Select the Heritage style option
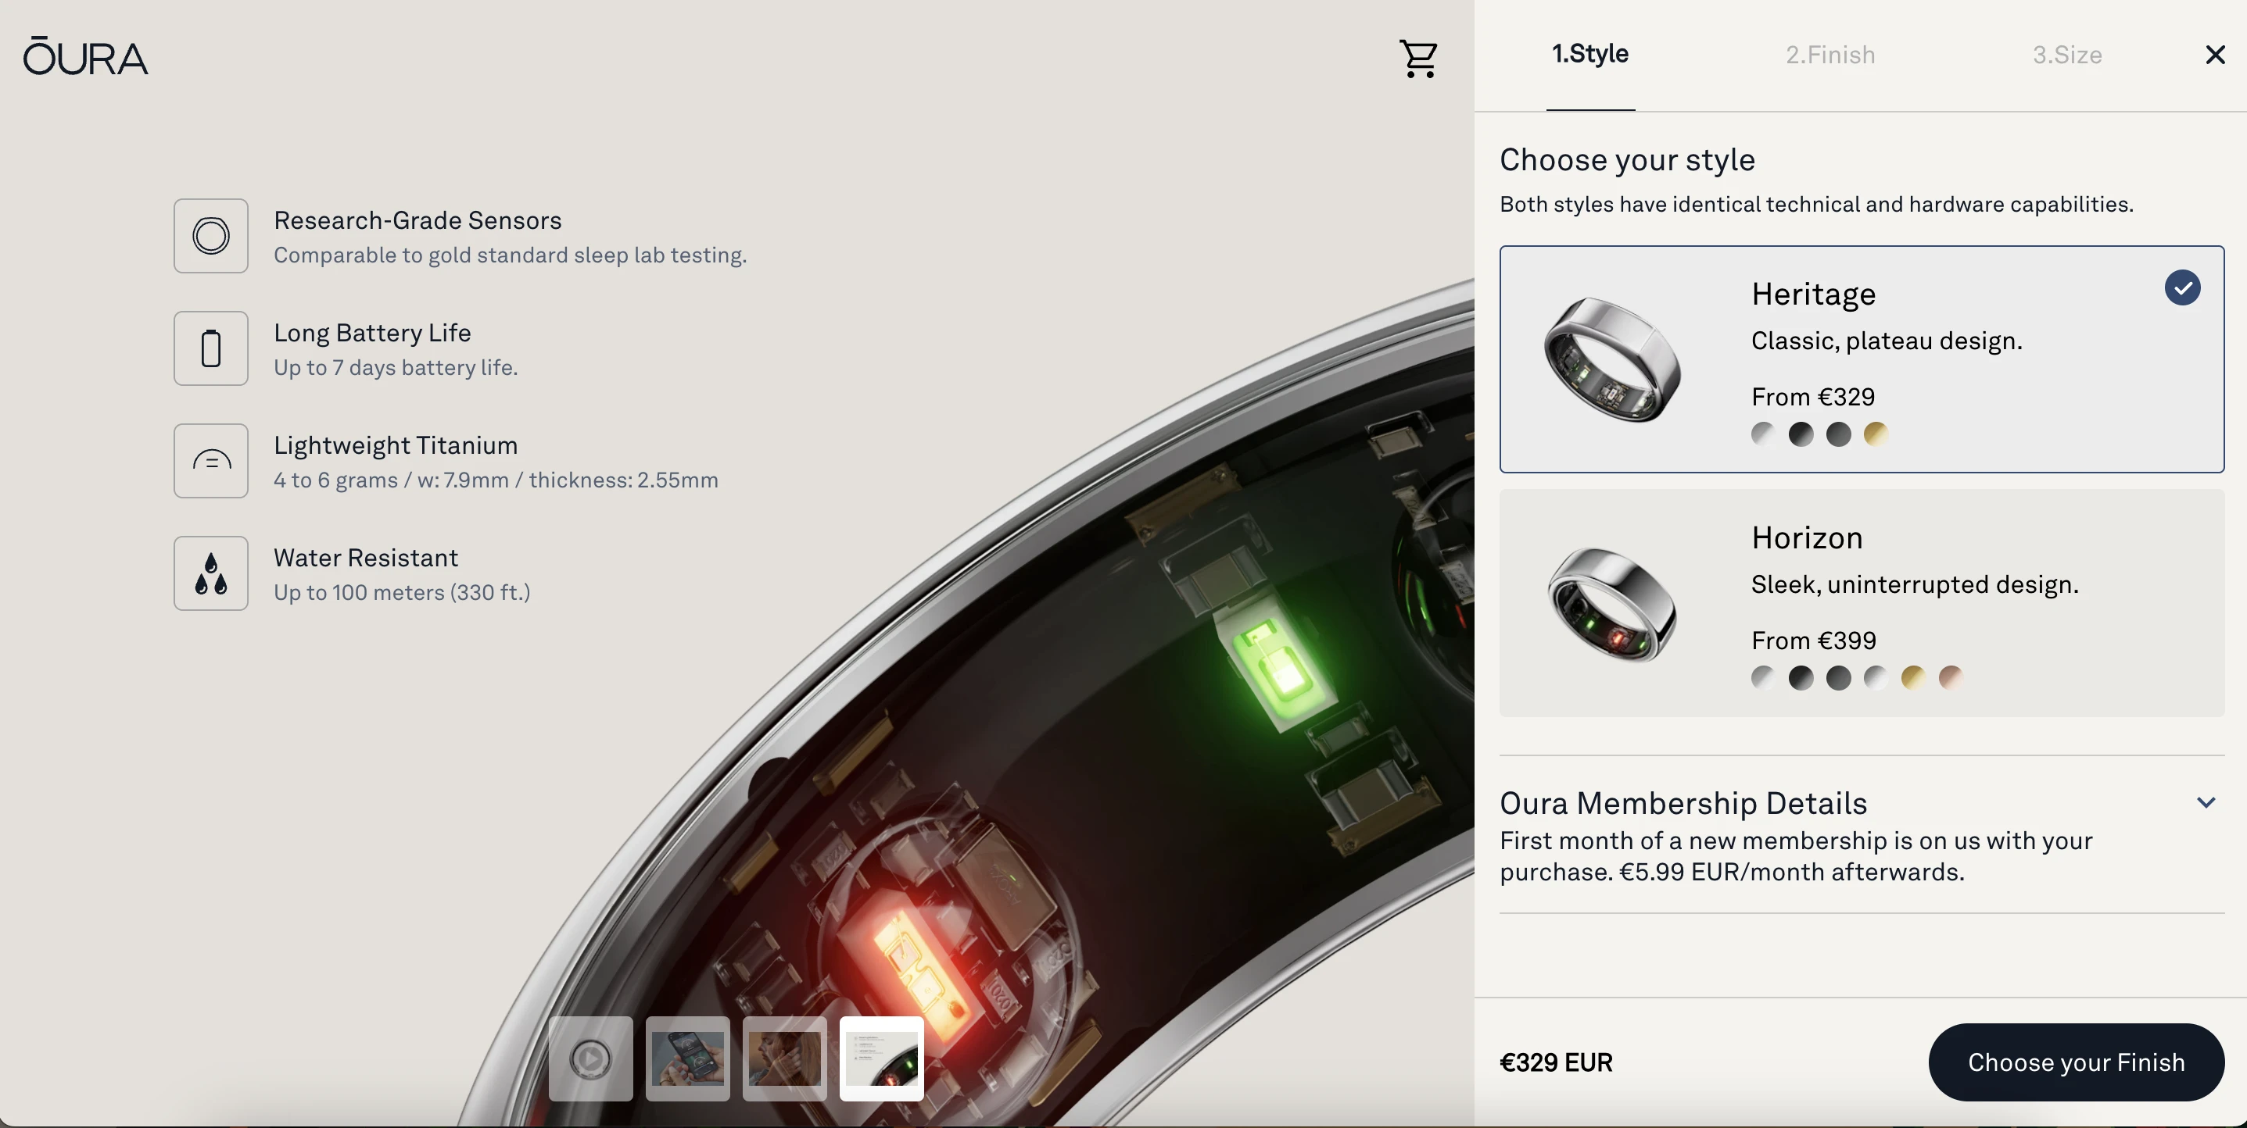Image resolution: width=2247 pixels, height=1128 pixels. tap(1862, 359)
